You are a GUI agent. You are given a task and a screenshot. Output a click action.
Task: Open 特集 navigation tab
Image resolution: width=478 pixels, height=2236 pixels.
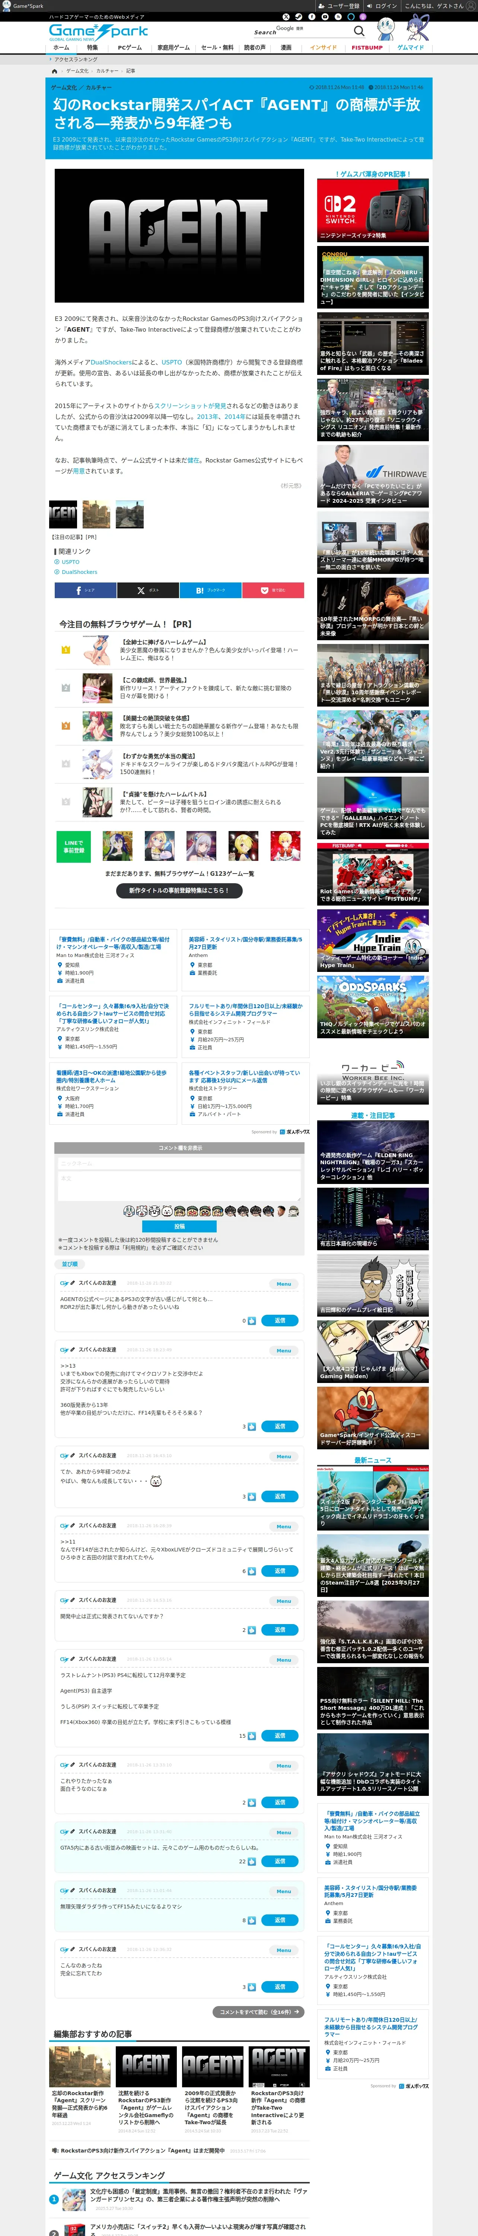click(92, 48)
